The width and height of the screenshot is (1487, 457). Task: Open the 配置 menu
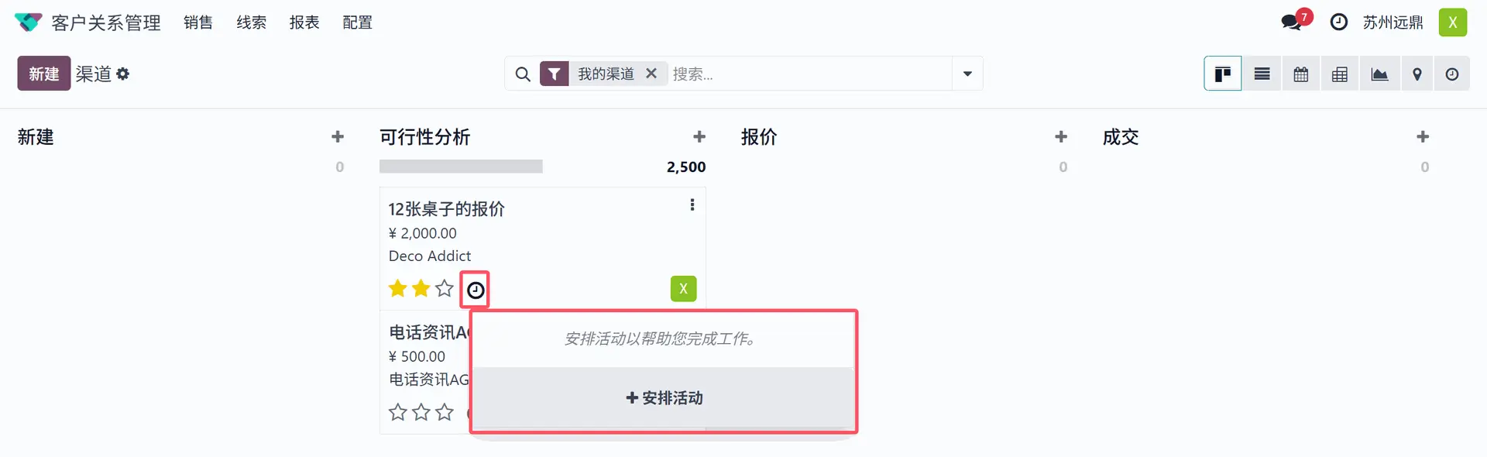point(358,22)
